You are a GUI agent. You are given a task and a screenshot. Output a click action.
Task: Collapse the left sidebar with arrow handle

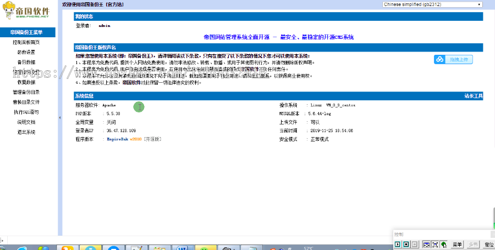pos(59,117)
